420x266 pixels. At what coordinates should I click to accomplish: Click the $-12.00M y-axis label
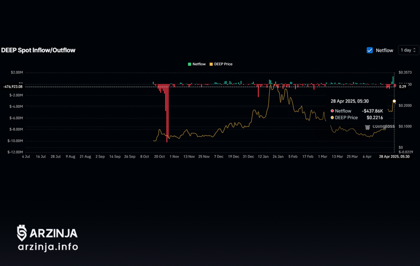tap(15, 152)
